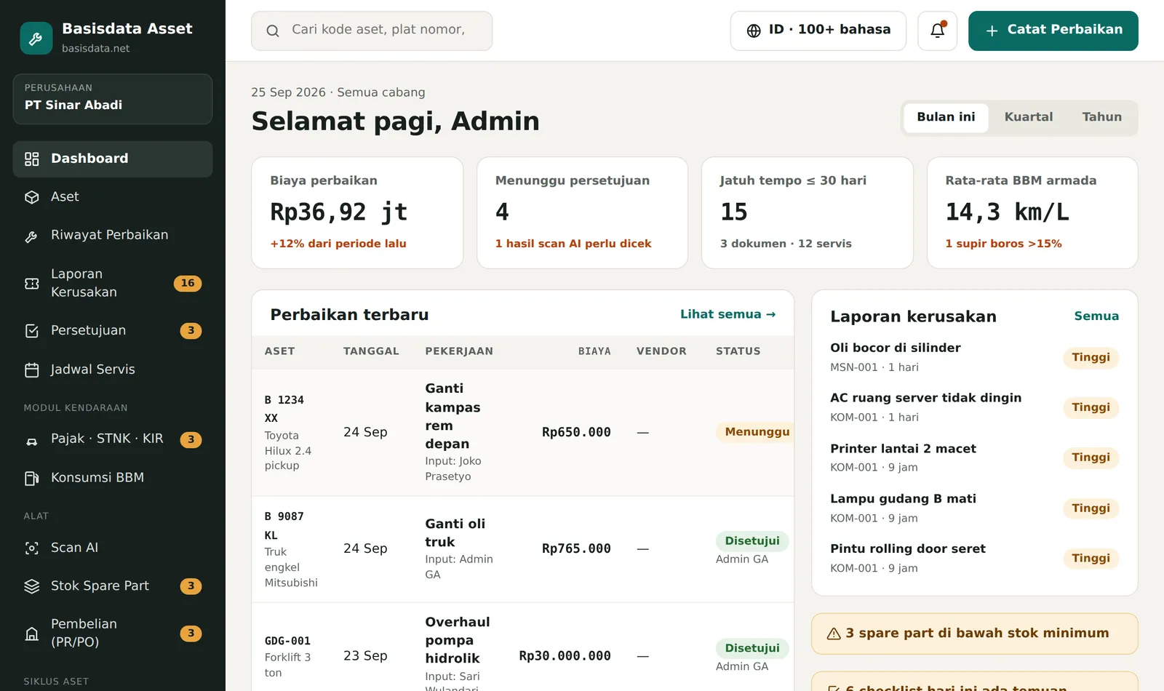The image size is (1164, 691).
Task: Open notifications bell
Action: click(937, 31)
